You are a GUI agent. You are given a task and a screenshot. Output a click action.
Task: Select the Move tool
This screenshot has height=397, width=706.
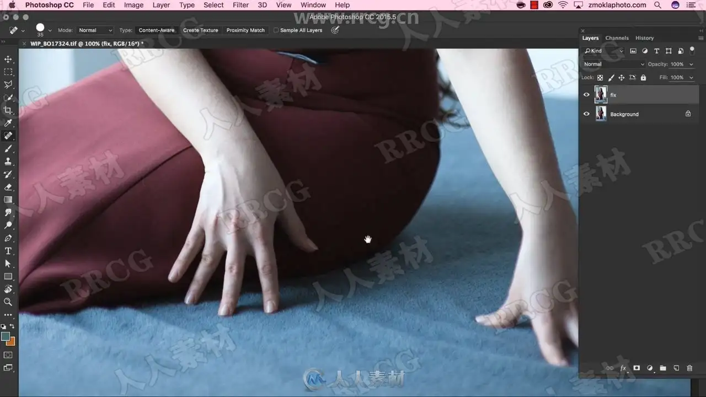8,59
